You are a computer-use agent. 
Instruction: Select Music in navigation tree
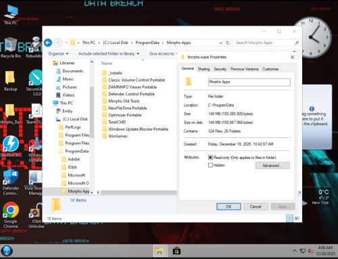pyautogui.click(x=64, y=79)
